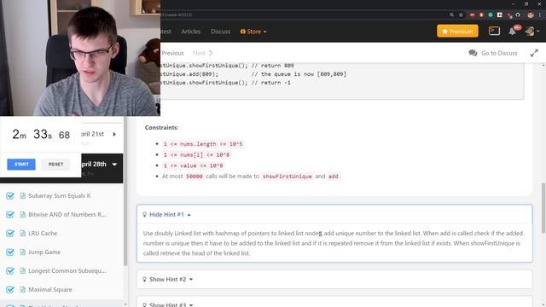Open the LeetCode playground terminal icon
This screenshot has height=307, width=546.
coord(494,31)
